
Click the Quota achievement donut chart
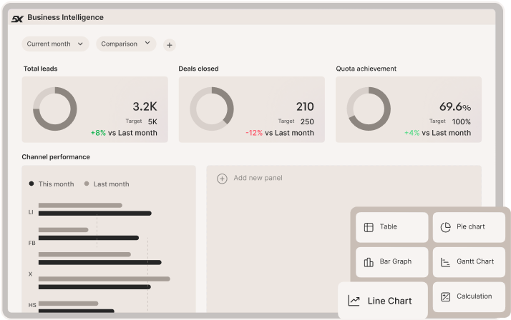click(369, 109)
